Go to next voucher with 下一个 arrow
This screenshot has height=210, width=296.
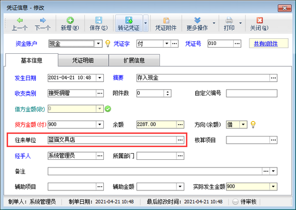click(43, 20)
